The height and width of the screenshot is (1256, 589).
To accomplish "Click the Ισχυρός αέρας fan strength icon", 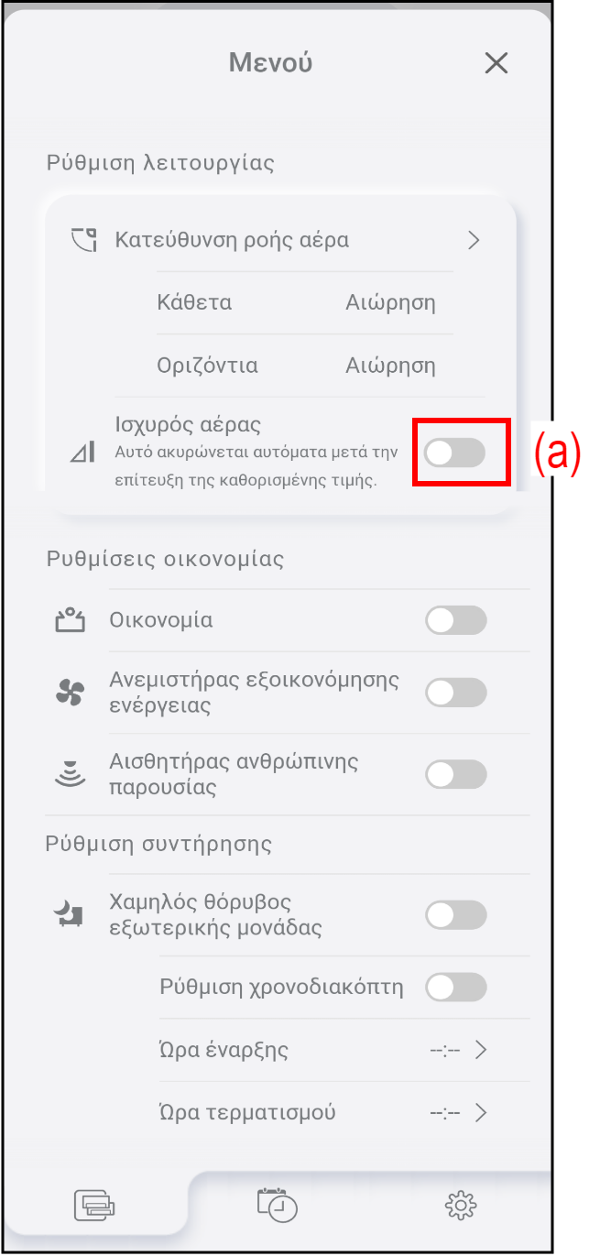I will pyautogui.click(x=82, y=453).
